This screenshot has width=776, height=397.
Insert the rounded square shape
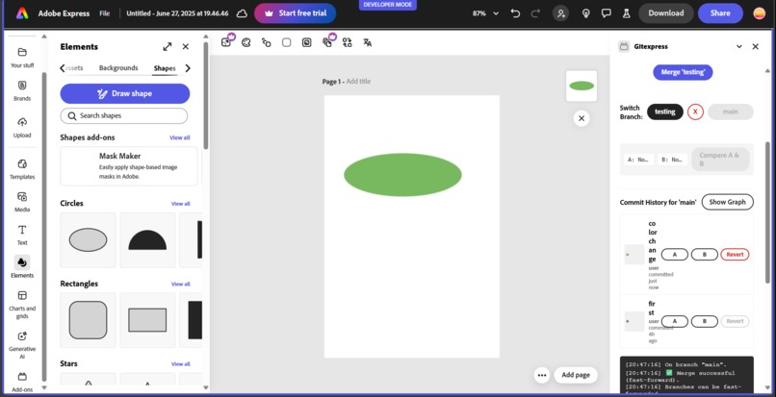click(x=88, y=320)
